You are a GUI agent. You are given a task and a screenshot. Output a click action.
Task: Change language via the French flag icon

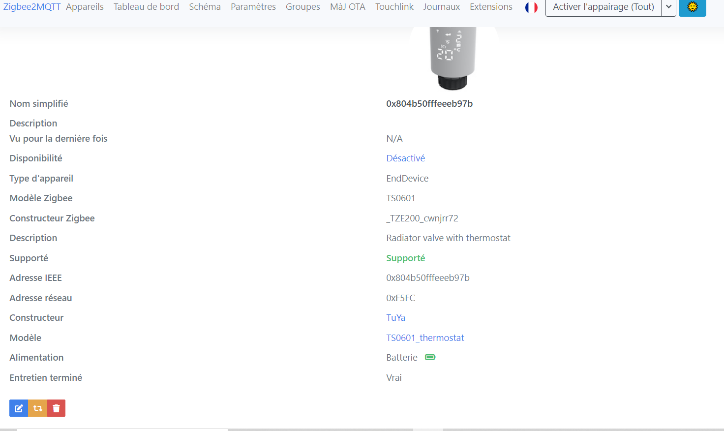click(x=531, y=8)
